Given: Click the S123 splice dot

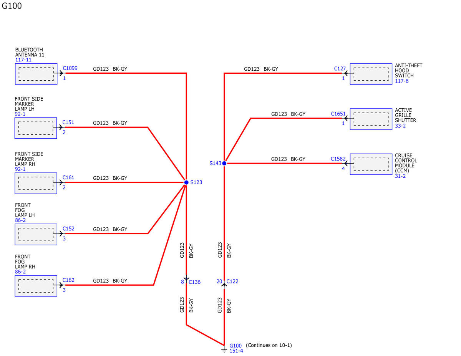Looking at the screenshot, I should point(186,182).
